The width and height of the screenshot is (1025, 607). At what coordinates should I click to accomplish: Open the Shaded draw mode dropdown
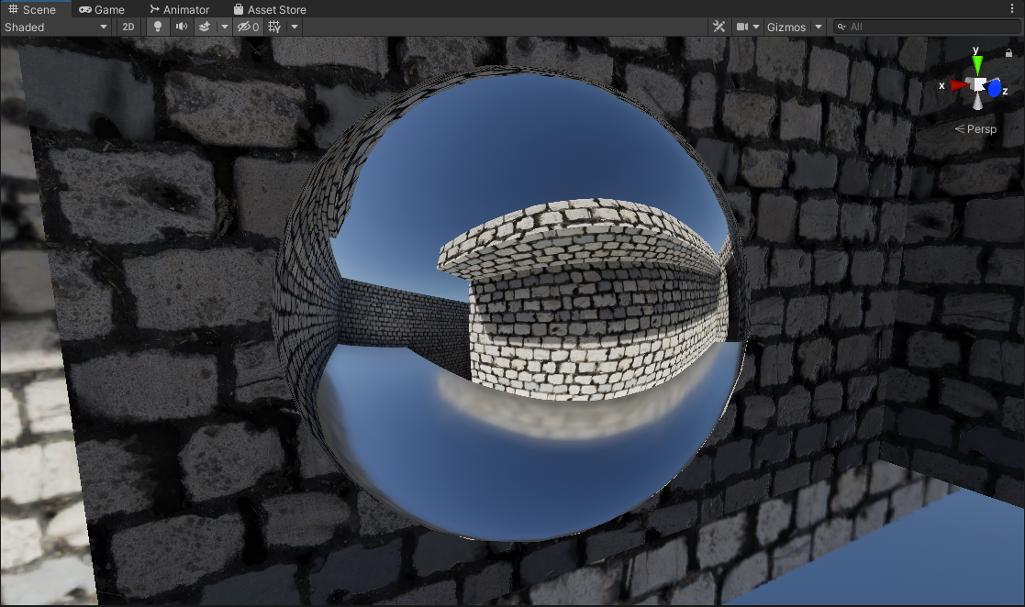coord(56,27)
